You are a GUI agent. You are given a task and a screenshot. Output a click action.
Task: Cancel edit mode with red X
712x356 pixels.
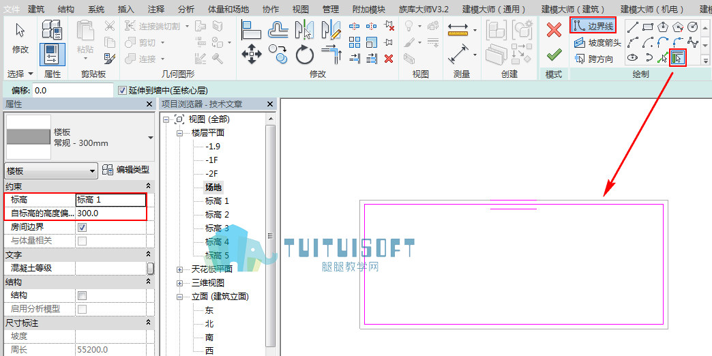click(x=554, y=31)
